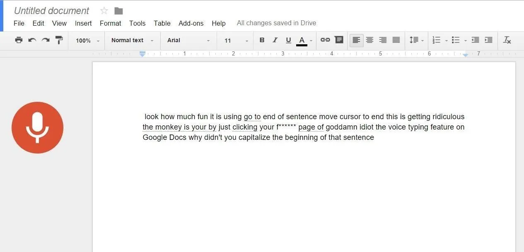Image resolution: width=524 pixels, height=252 pixels.
Task: Open the Format menu
Action: pyautogui.click(x=110, y=23)
